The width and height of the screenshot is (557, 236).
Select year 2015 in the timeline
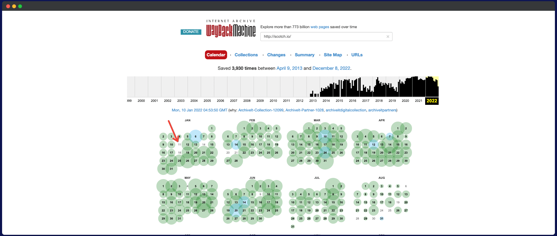[x=339, y=101]
